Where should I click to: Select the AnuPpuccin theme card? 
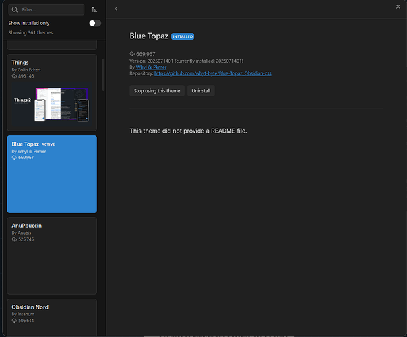tap(52, 255)
